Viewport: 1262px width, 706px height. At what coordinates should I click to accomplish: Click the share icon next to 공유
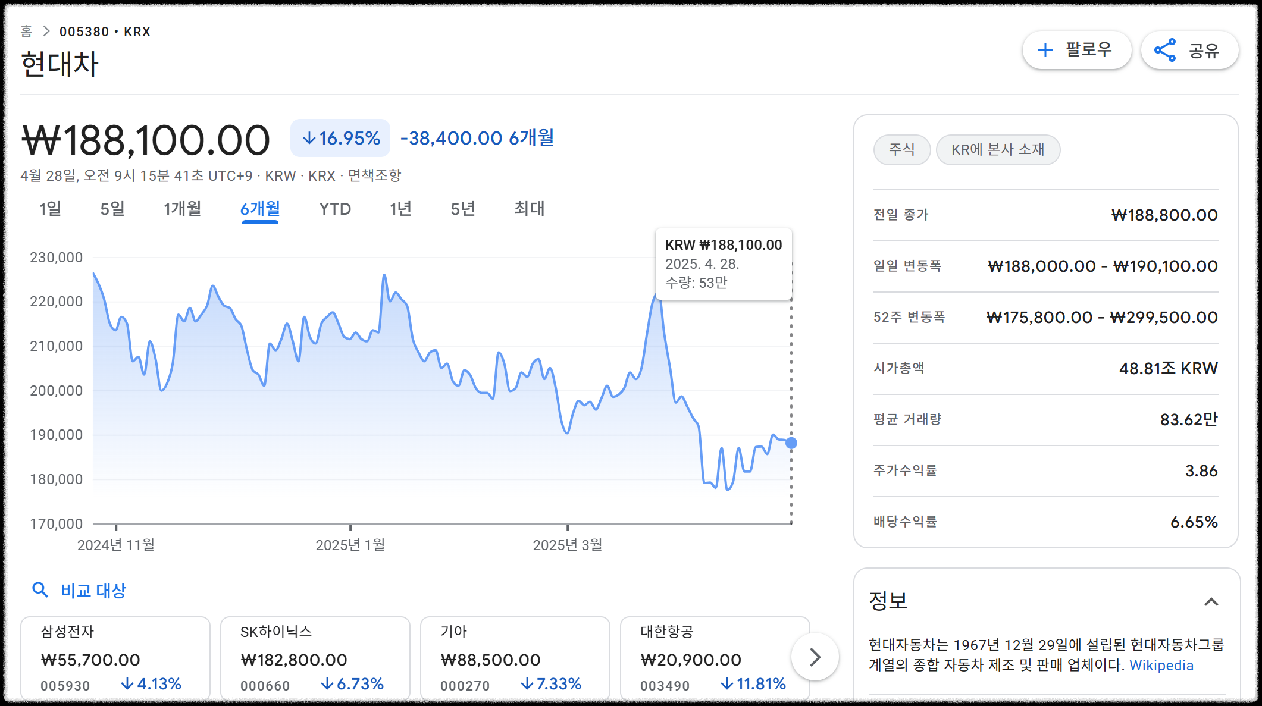pos(1165,50)
